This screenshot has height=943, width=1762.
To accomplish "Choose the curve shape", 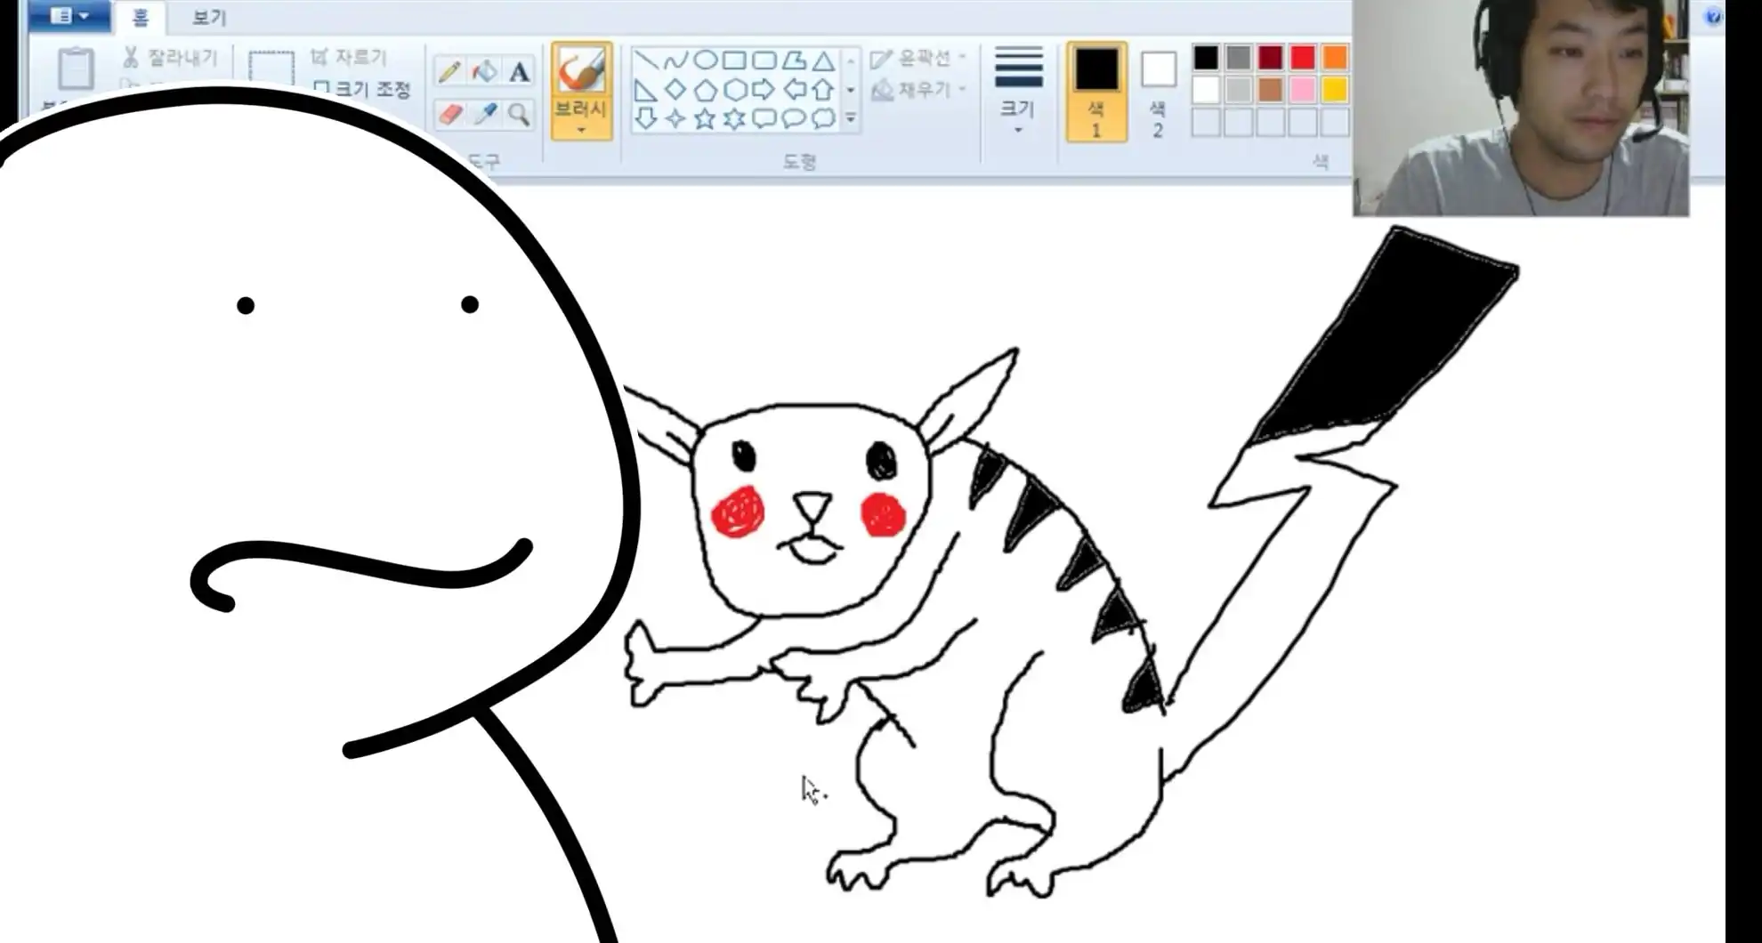I will [x=675, y=60].
